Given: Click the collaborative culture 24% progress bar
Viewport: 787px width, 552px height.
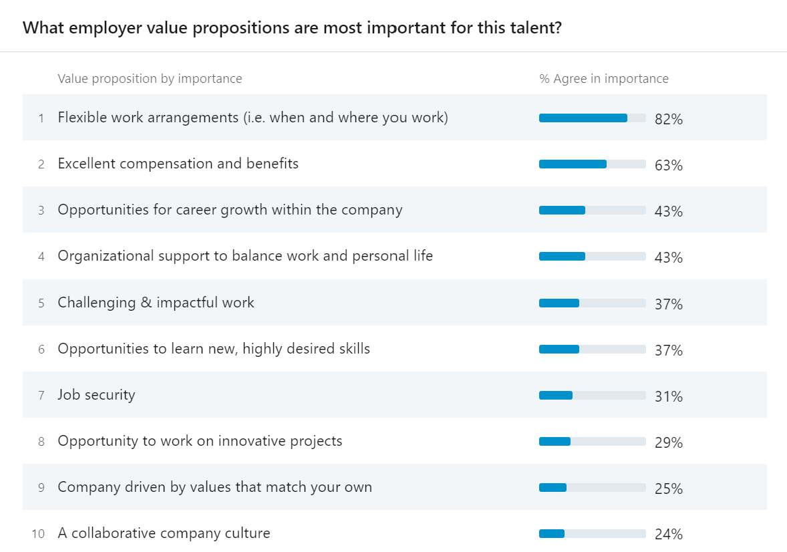Looking at the screenshot, I should pyautogui.click(x=592, y=534).
